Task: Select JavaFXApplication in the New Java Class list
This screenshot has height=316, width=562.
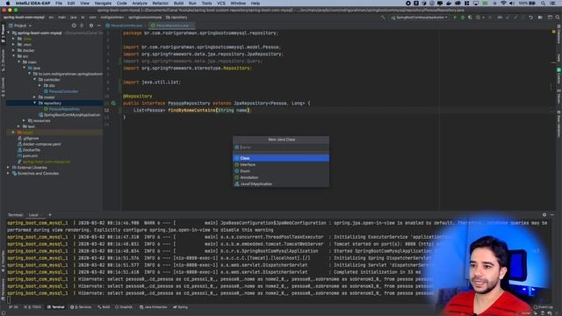Action: tap(281, 183)
